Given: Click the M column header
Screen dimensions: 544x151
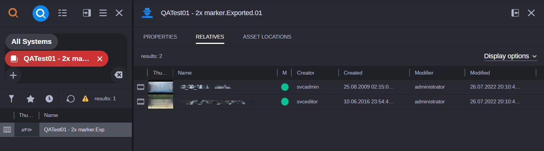Looking at the screenshot, I should (285, 73).
